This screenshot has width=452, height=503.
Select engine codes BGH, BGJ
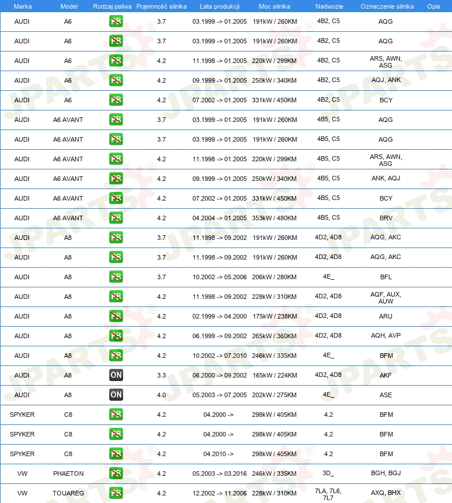386,473
